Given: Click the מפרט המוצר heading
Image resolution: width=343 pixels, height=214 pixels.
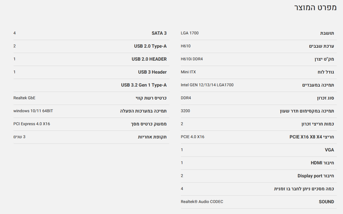Looking at the screenshot, I should click(x=315, y=7).
